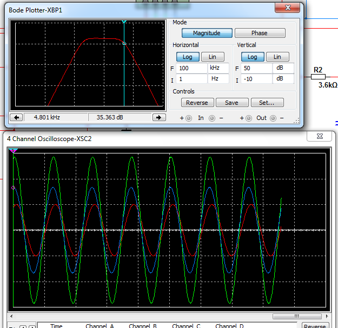The width and height of the screenshot is (338, 328).
Task: Click the Out positive terminal connector
Action: (249, 118)
